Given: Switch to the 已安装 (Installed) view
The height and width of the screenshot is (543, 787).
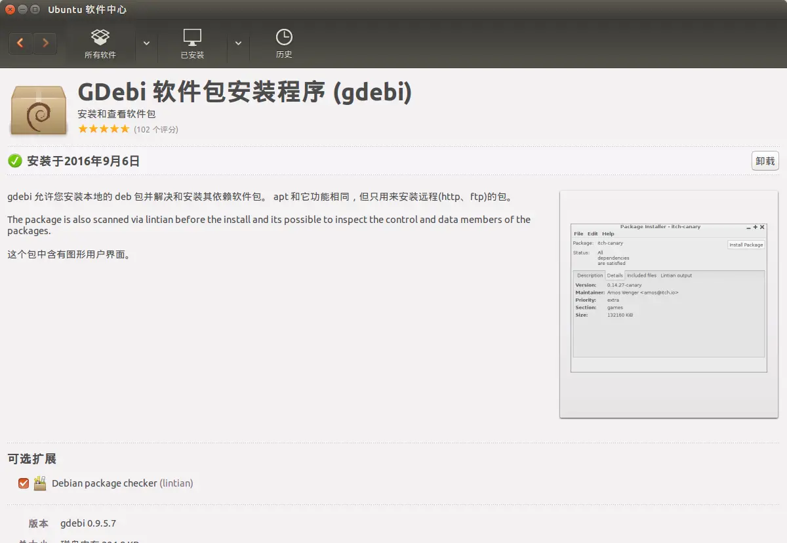Looking at the screenshot, I should (192, 43).
